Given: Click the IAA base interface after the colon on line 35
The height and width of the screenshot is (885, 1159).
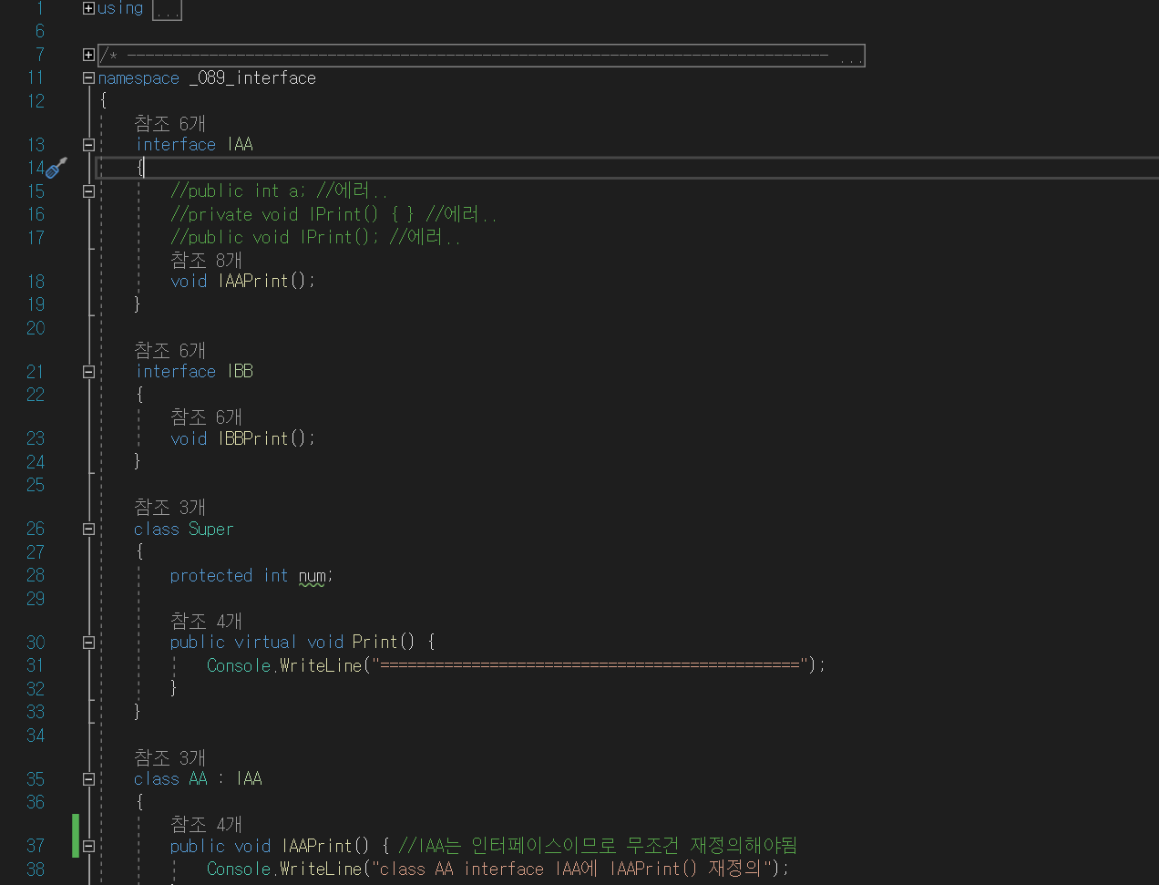Looking at the screenshot, I should point(249,779).
